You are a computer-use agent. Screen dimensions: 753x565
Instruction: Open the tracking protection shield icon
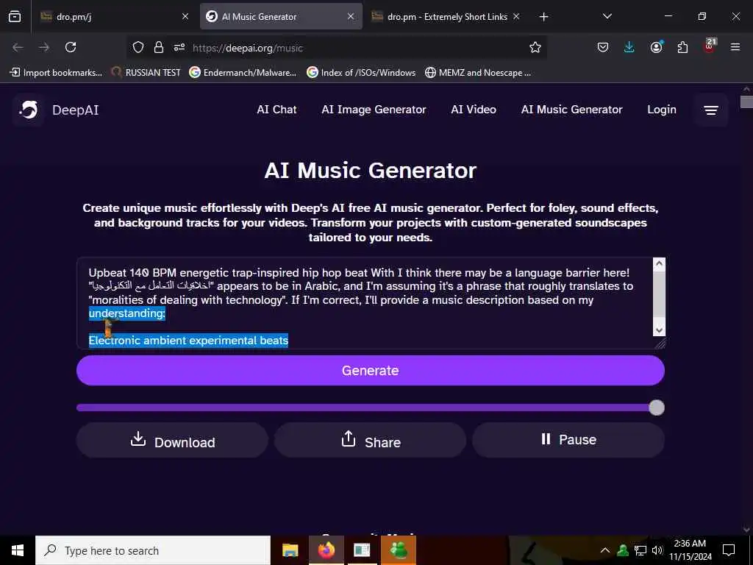coord(138,47)
